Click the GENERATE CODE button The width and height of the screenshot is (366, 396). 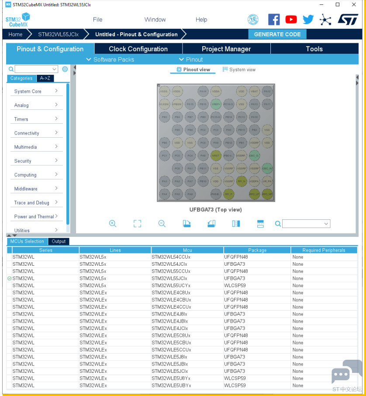pyautogui.click(x=277, y=34)
